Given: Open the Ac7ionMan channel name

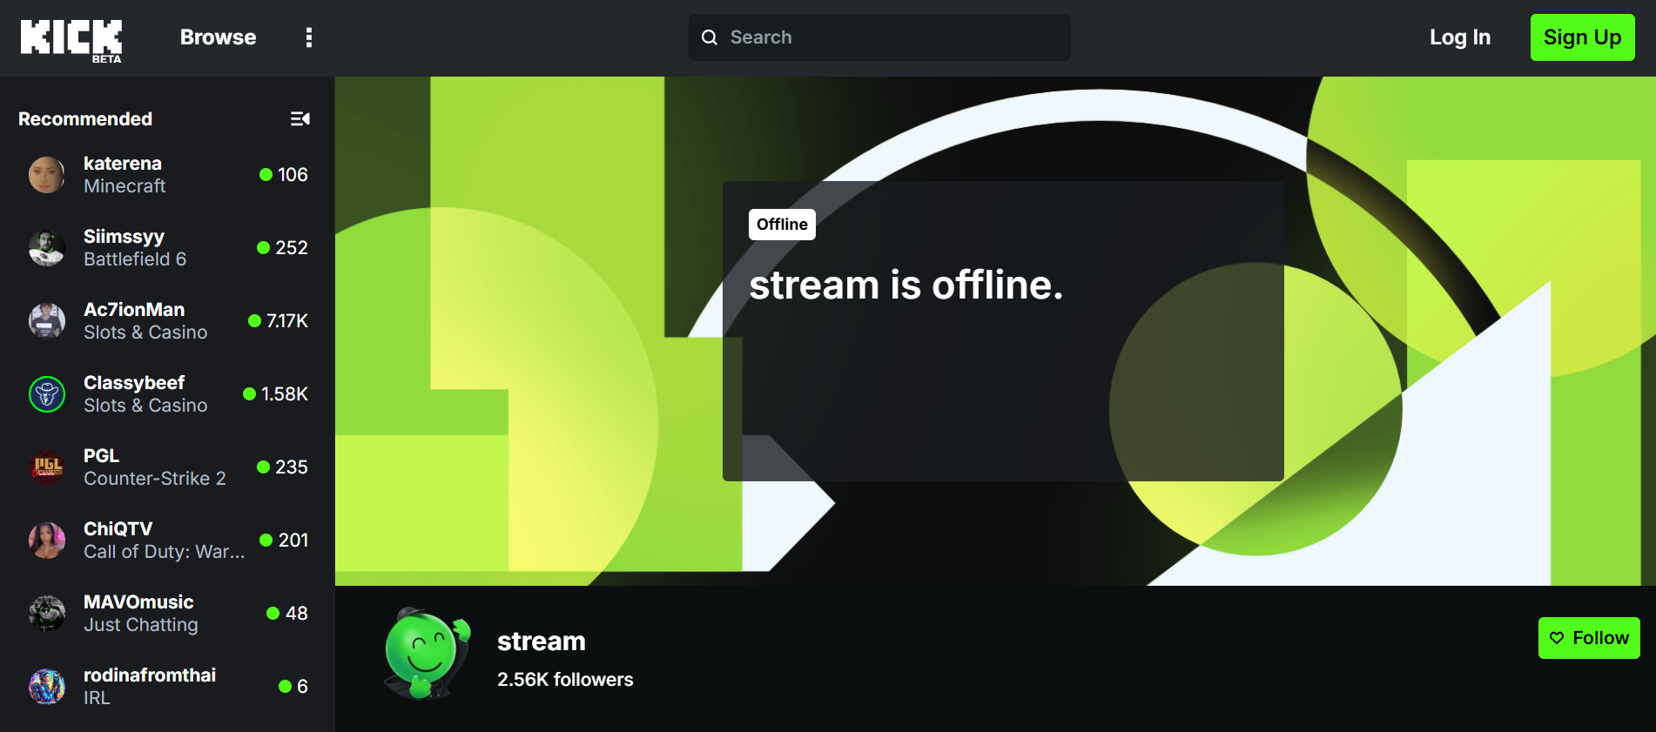Looking at the screenshot, I should coord(134,310).
